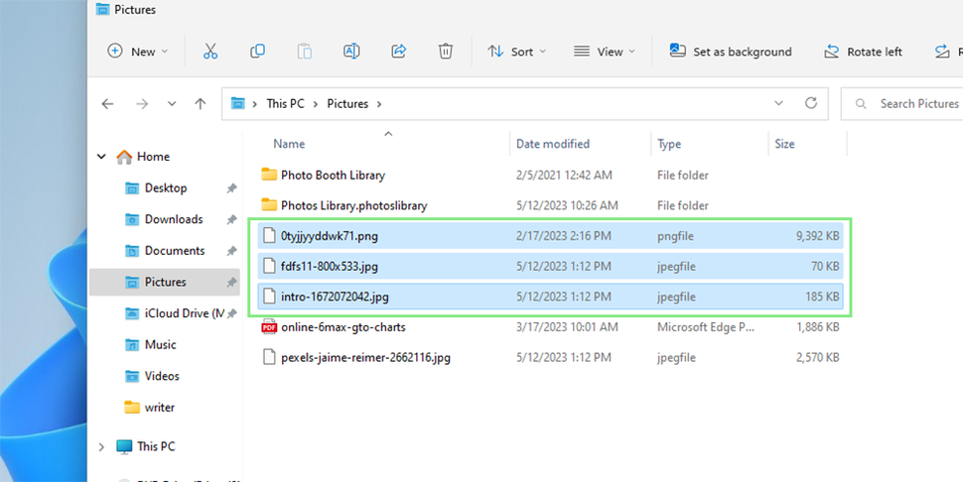963x482 pixels.
Task: Click the Share icon in toolbar
Action: pos(398,51)
